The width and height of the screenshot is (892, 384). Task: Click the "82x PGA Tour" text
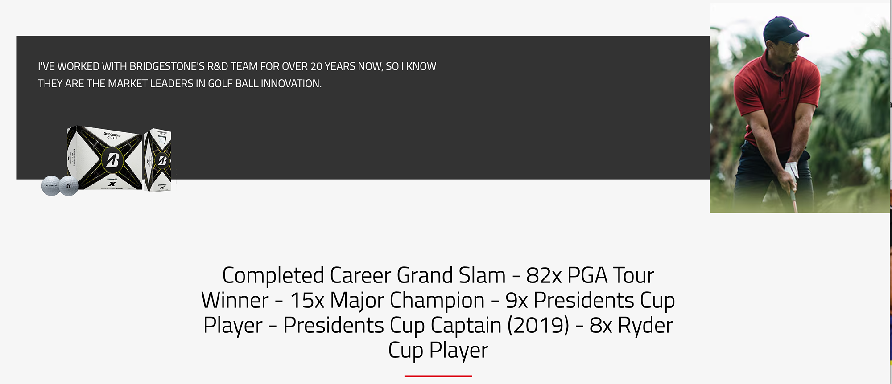[590, 275]
